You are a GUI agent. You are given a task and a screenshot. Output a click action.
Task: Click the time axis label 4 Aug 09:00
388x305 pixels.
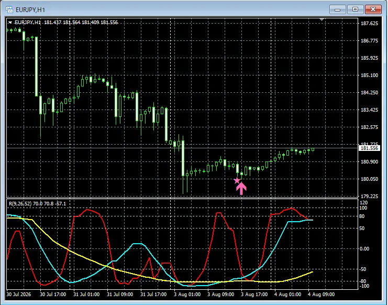pos(321,295)
